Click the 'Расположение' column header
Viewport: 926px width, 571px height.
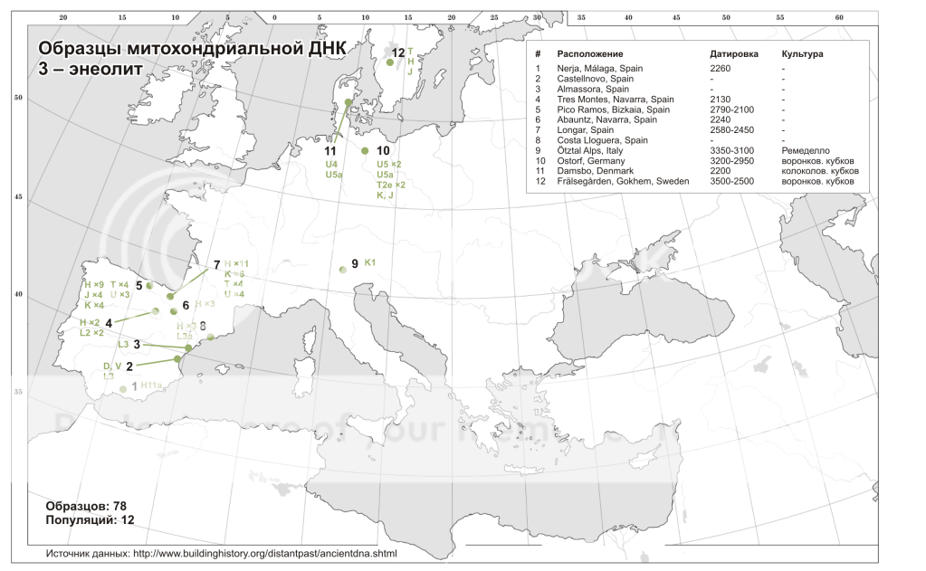588,54
